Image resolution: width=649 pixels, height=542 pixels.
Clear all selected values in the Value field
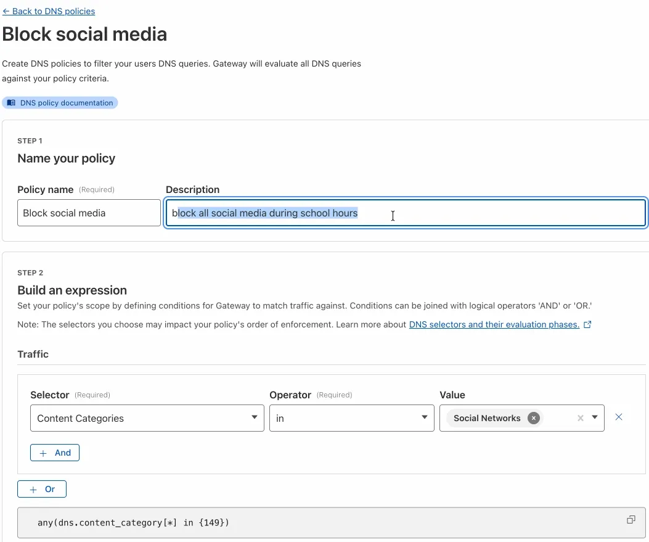580,418
